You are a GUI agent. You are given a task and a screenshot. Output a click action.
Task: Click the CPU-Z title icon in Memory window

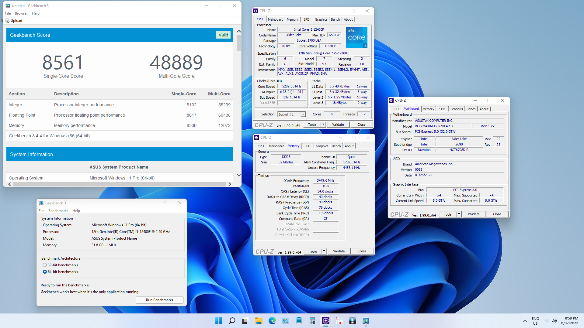256,138
